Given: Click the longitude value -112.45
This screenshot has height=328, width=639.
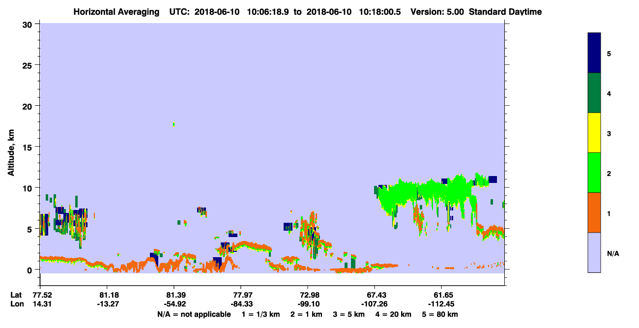Looking at the screenshot, I should (441, 303).
